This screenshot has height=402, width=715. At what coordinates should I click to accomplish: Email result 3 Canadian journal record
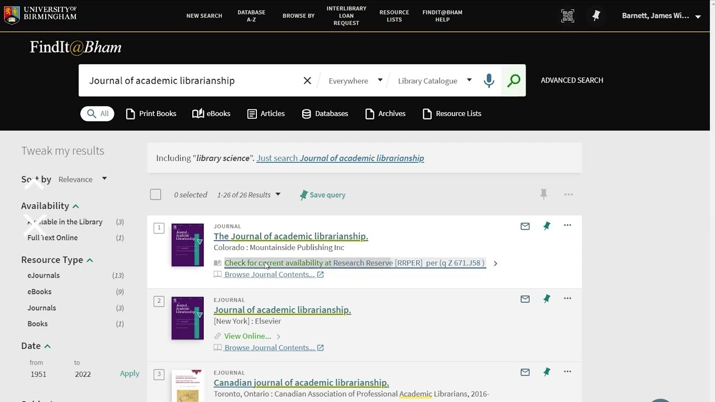click(x=525, y=372)
